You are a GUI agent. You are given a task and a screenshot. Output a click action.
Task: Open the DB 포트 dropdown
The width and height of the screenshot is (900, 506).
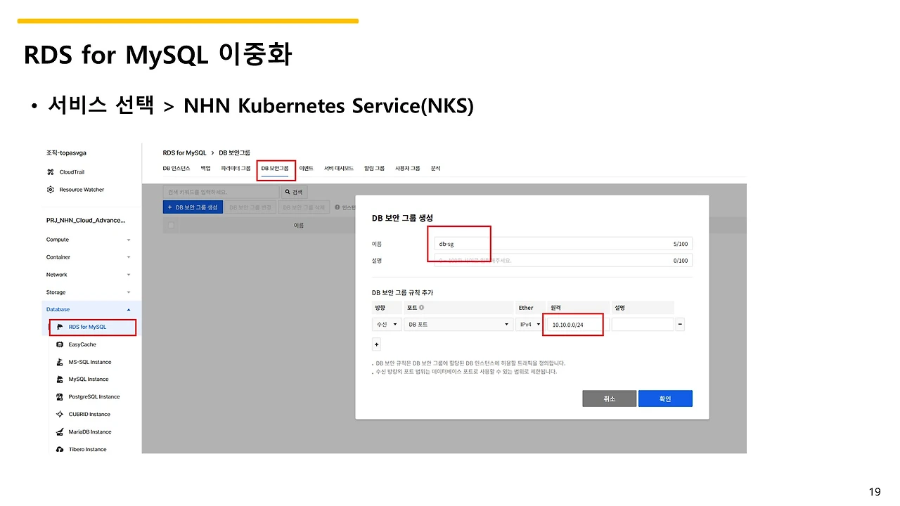tap(459, 325)
